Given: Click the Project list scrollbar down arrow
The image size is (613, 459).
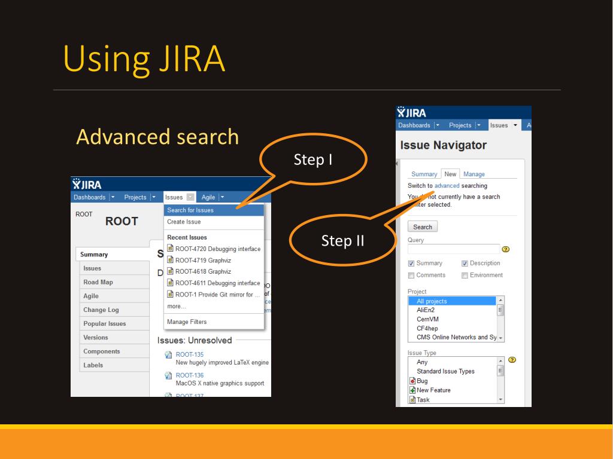Looking at the screenshot, I should [x=500, y=338].
